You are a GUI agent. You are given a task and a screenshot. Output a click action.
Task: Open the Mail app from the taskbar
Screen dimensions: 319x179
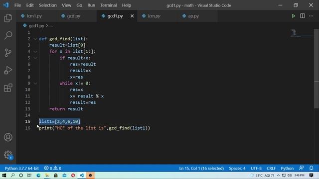64,176
